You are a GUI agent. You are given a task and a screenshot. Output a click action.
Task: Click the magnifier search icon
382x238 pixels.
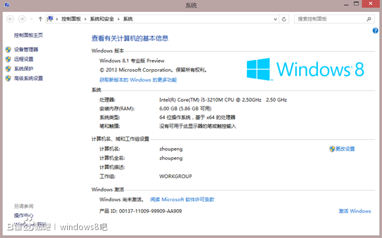click(x=369, y=19)
